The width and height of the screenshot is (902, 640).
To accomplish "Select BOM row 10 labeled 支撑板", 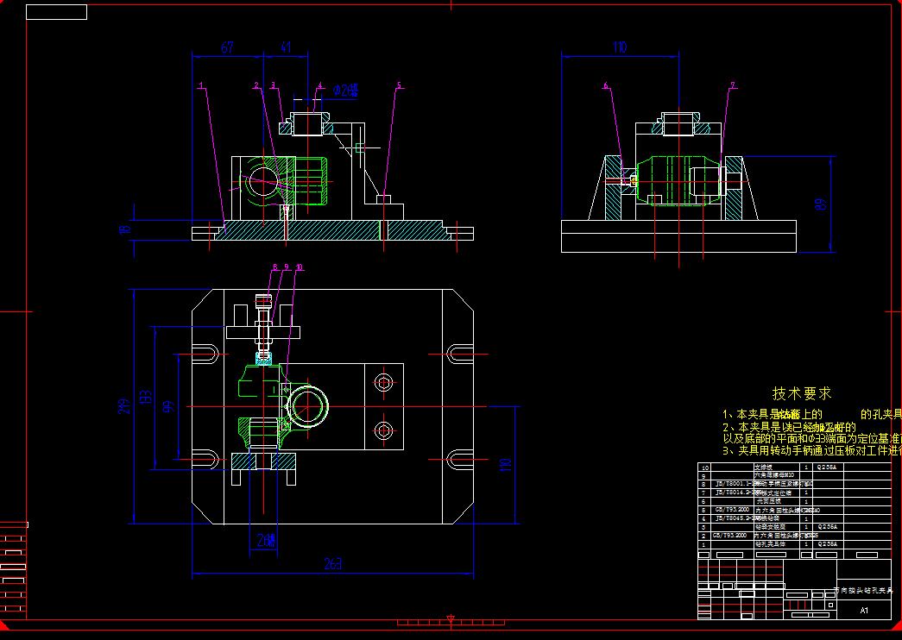I will (x=762, y=467).
